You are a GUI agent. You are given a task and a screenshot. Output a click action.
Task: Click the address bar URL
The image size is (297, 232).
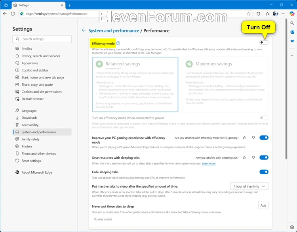coord(57,13)
